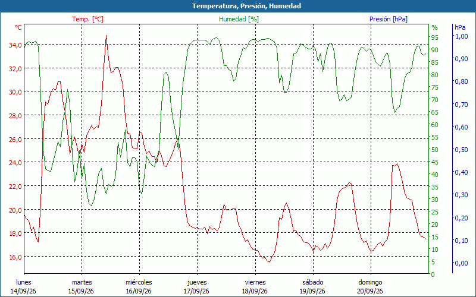476x297 pixels.
Task: Click the 0,00 tick on the pressure axis
Action: coord(461,263)
